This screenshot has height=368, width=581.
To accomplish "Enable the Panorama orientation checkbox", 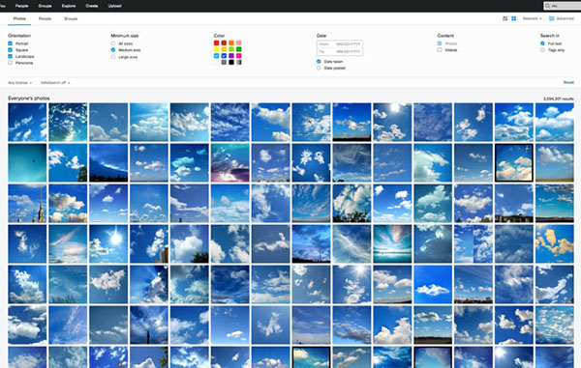I will (x=10, y=63).
